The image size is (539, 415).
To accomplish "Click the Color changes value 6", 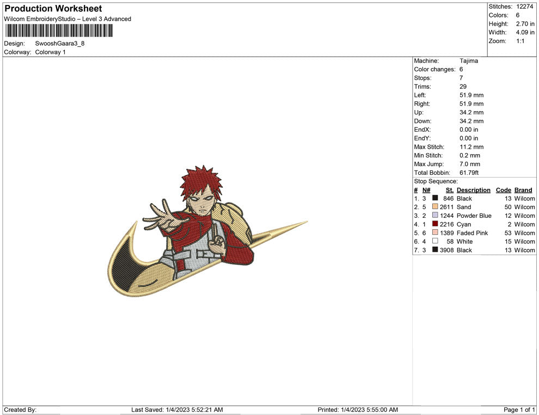I will (x=461, y=70).
